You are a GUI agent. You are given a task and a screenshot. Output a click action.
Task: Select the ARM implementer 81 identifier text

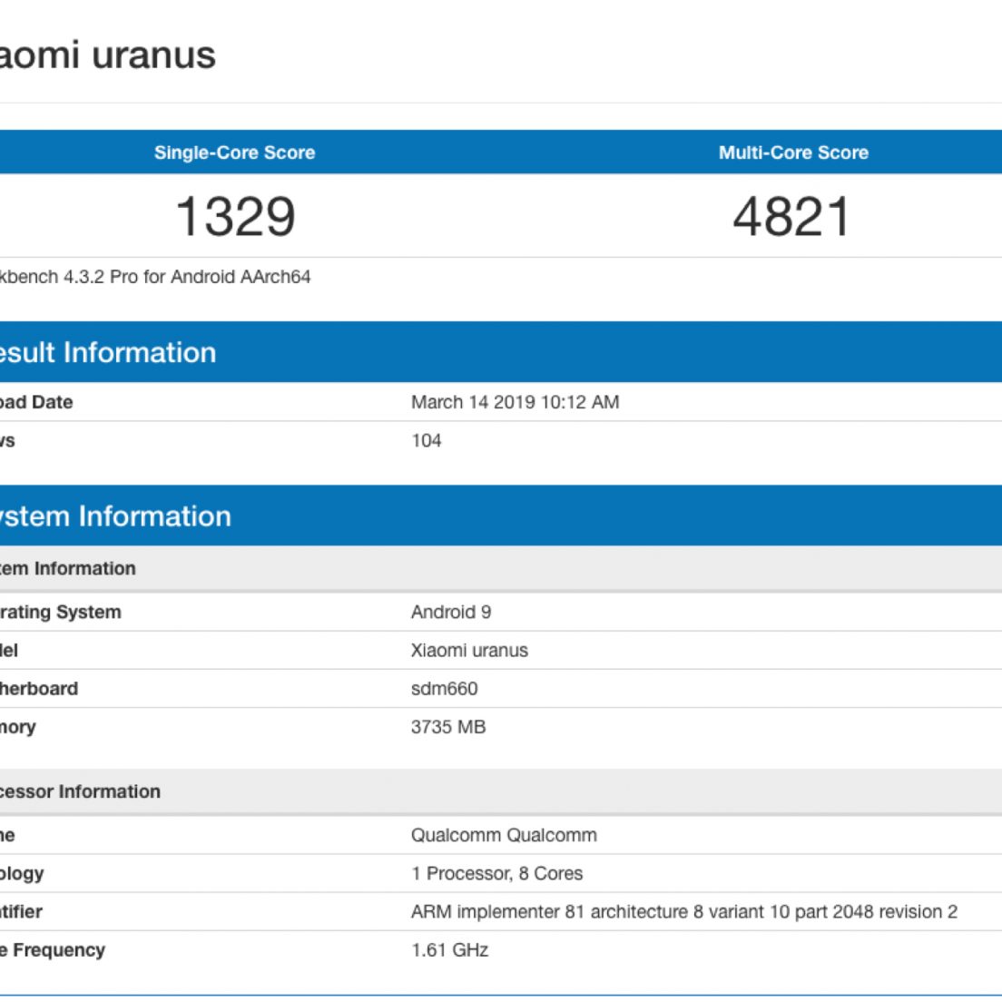pyautogui.click(x=683, y=912)
